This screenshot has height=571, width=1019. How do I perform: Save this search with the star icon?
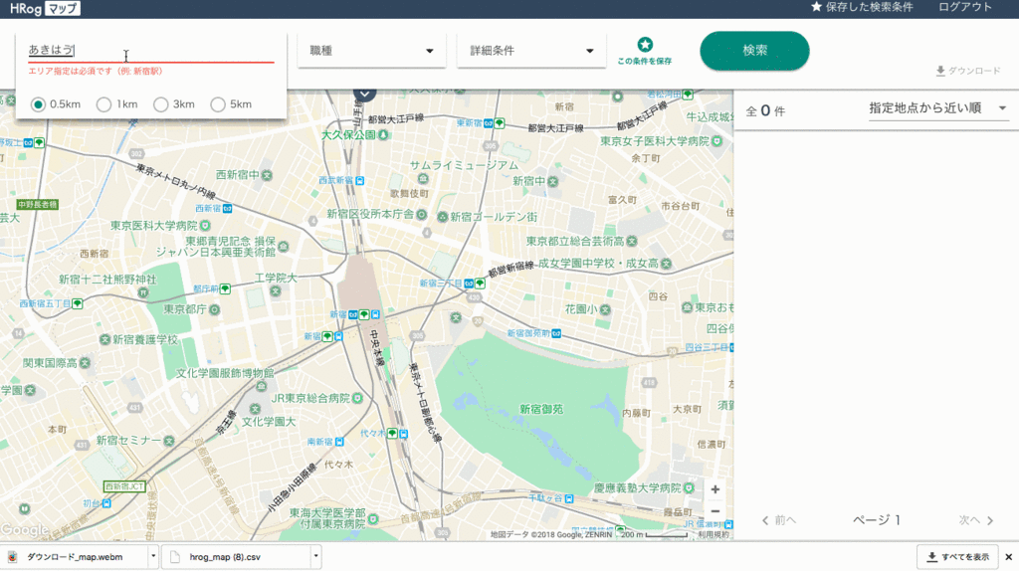(645, 51)
